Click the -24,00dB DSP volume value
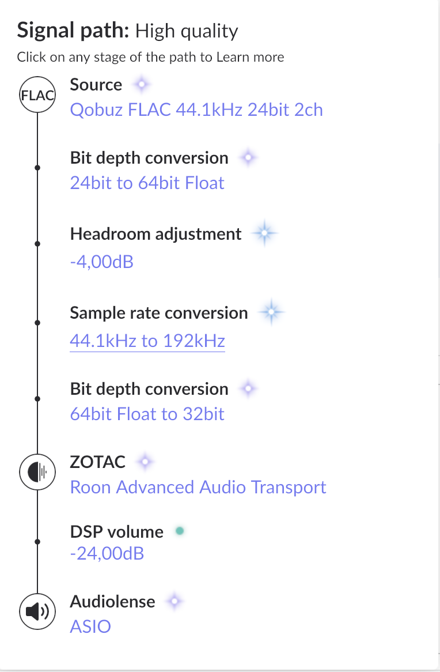The width and height of the screenshot is (440, 672). pyautogui.click(x=107, y=554)
